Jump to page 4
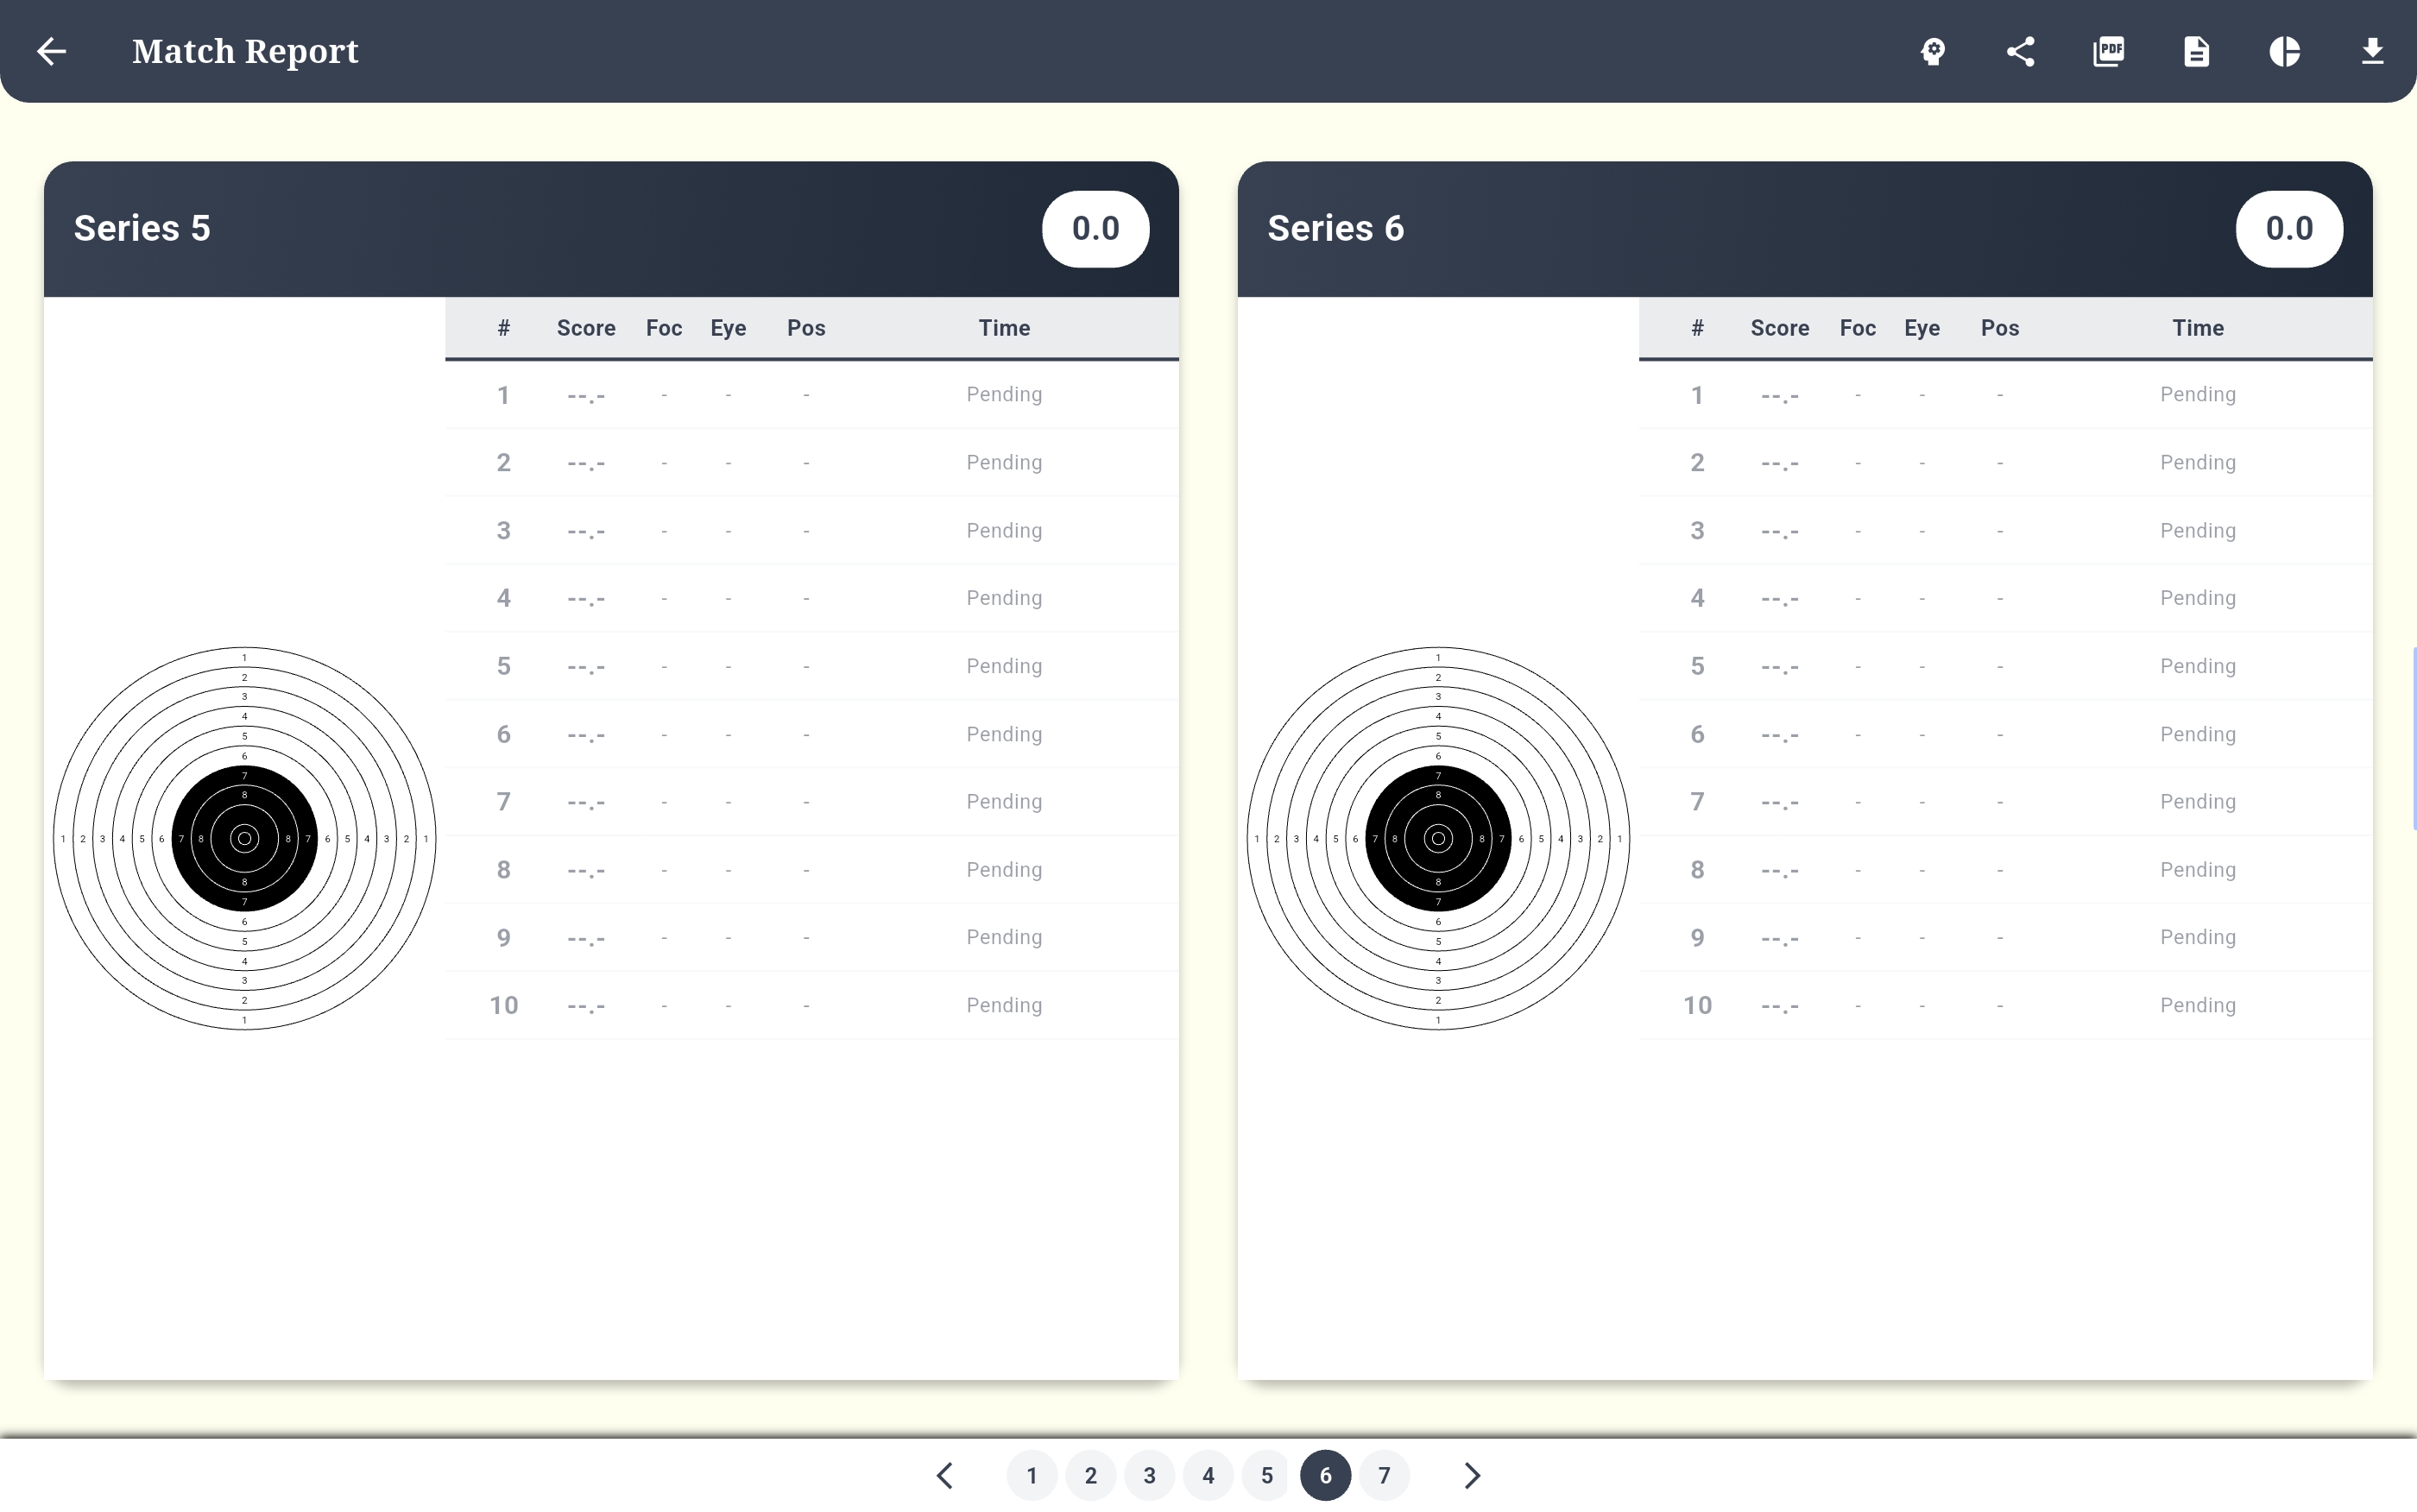The width and height of the screenshot is (2417, 1512). [x=1208, y=1475]
